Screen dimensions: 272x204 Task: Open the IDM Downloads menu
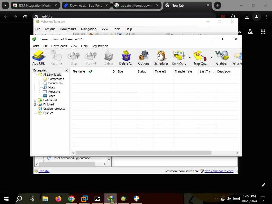pos(59,46)
